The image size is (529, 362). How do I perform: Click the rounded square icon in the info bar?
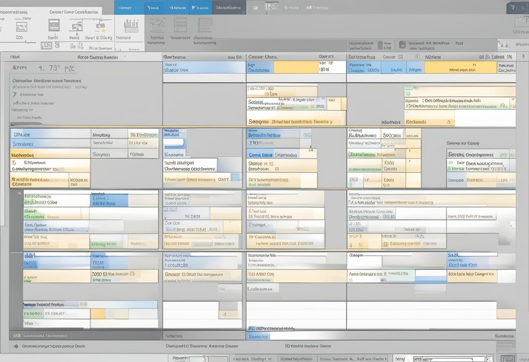pos(402,44)
